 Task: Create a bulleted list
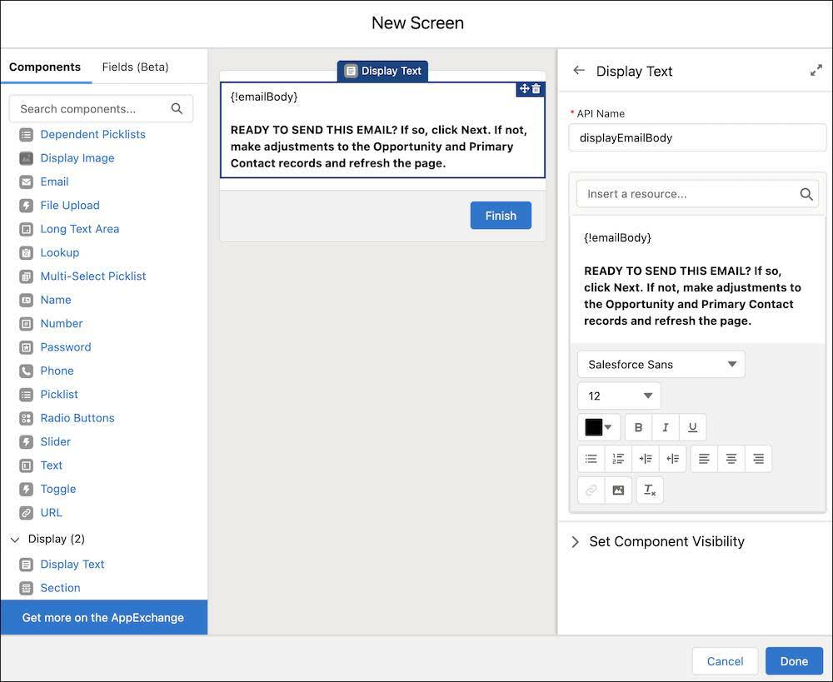(x=591, y=458)
